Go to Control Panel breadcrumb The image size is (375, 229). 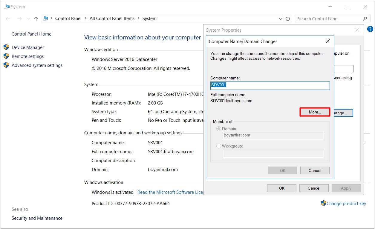[68, 19]
